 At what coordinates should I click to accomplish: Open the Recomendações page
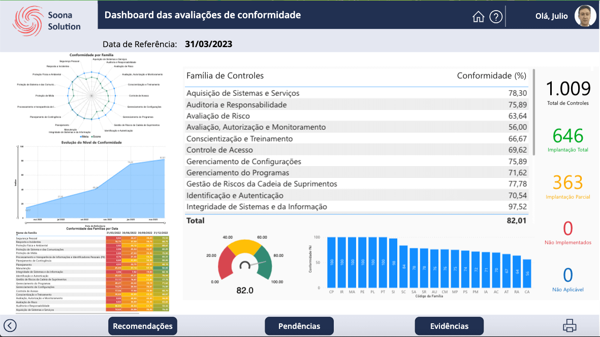click(142, 326)
